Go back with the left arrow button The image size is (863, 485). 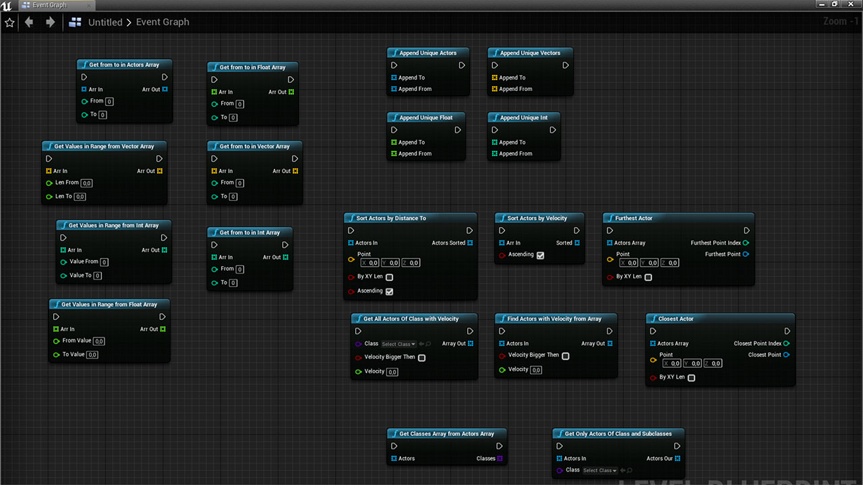[29, 22]
